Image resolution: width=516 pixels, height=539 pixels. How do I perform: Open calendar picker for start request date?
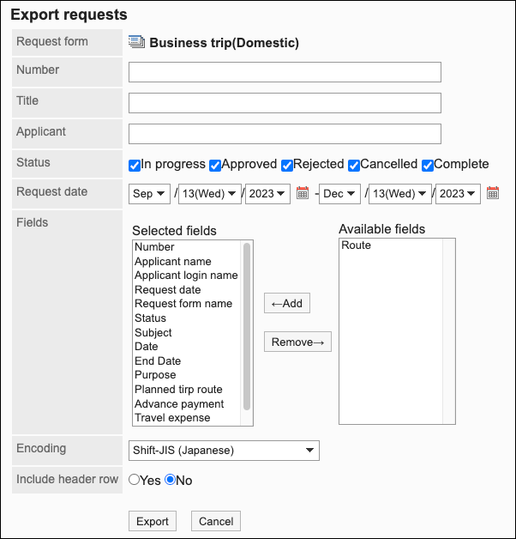point(303,193)
